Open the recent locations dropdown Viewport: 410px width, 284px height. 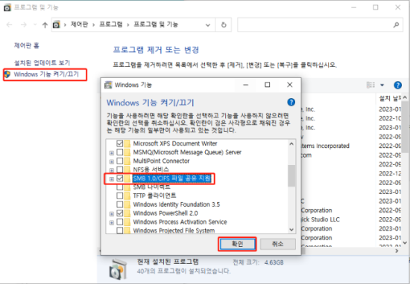click(x=35, y=25)
